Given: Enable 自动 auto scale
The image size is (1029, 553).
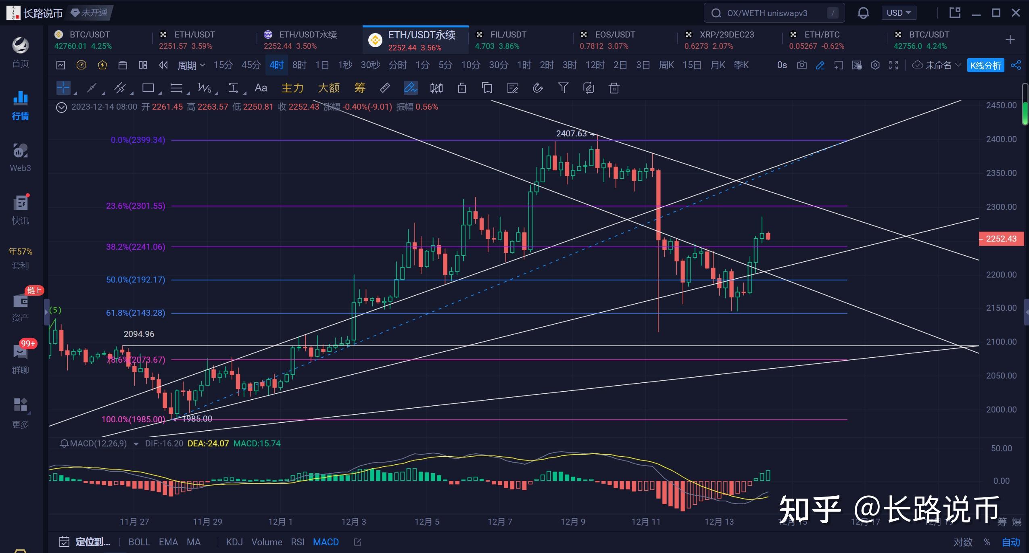Looking at the screenshot, I should coord(1011,543).
